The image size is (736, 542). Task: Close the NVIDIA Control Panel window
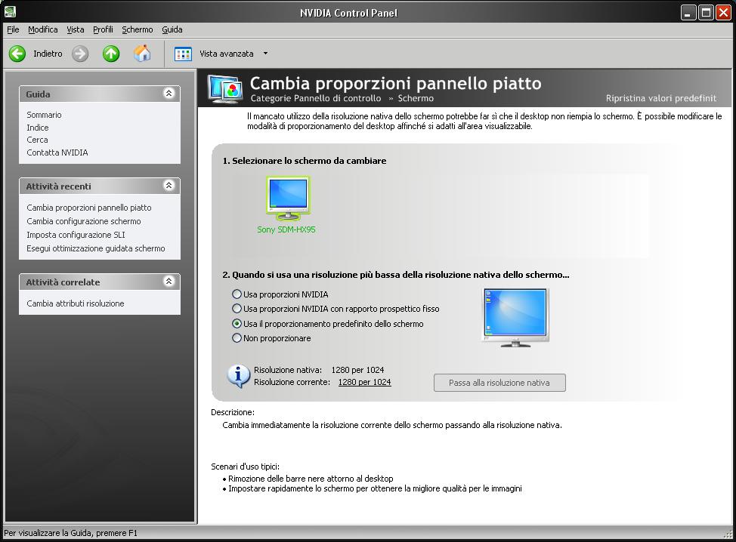[x=723, y=12]
